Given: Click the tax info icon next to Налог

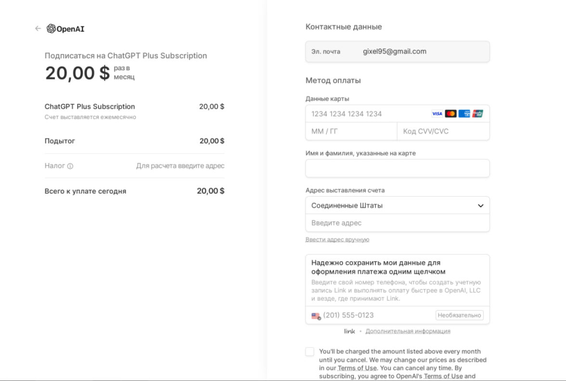Looking at the screenshot, I should [70, 166].
